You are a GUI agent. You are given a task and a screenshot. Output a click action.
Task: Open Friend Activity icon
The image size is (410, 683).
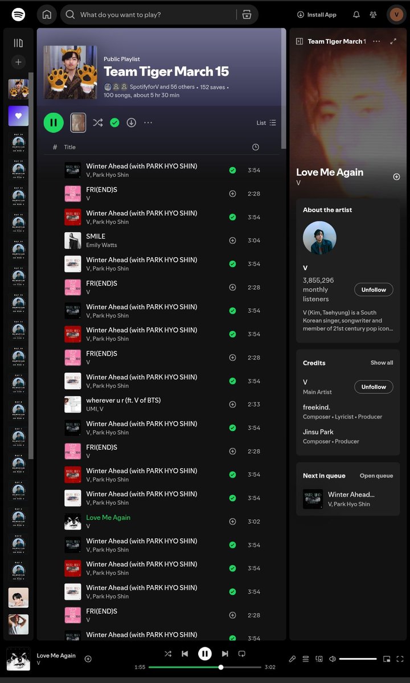click(373, 15)
